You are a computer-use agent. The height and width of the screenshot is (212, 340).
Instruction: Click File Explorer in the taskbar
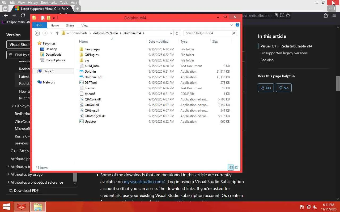[38, 207]
